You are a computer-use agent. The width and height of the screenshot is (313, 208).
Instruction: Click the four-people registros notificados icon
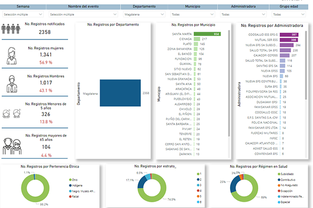(11, 29)
